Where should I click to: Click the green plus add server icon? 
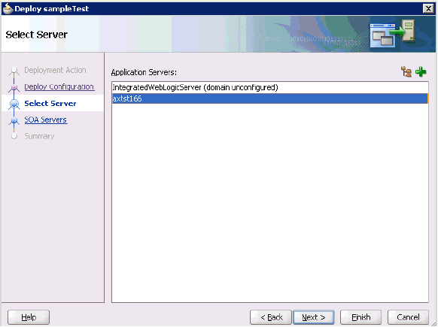point(421,71)
